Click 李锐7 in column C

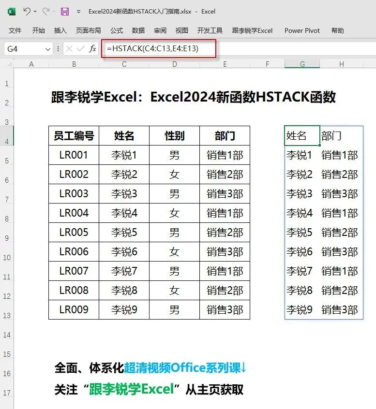tap(124, 271)
